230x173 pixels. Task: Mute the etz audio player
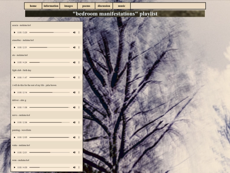coord(74,62)
